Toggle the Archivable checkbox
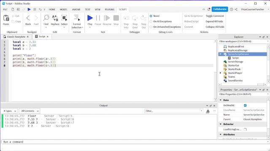The height and width of the screenshot is (151, 270). (x=245, y=105)
